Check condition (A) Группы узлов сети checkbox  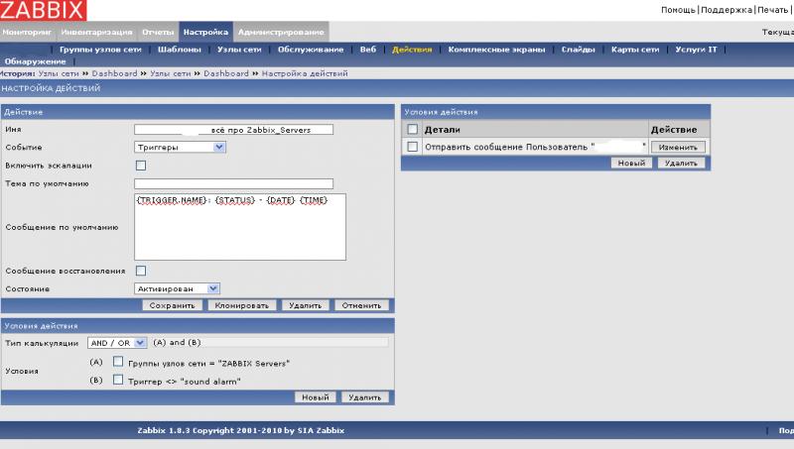click(x=118, y=362)
